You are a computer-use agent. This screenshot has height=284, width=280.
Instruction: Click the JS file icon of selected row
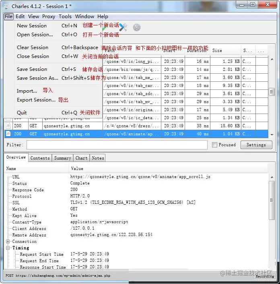point(8,134)
